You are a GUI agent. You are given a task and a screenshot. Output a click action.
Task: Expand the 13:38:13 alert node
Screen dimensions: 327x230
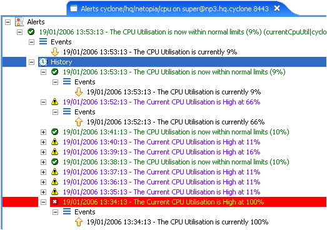click(43, 162)
